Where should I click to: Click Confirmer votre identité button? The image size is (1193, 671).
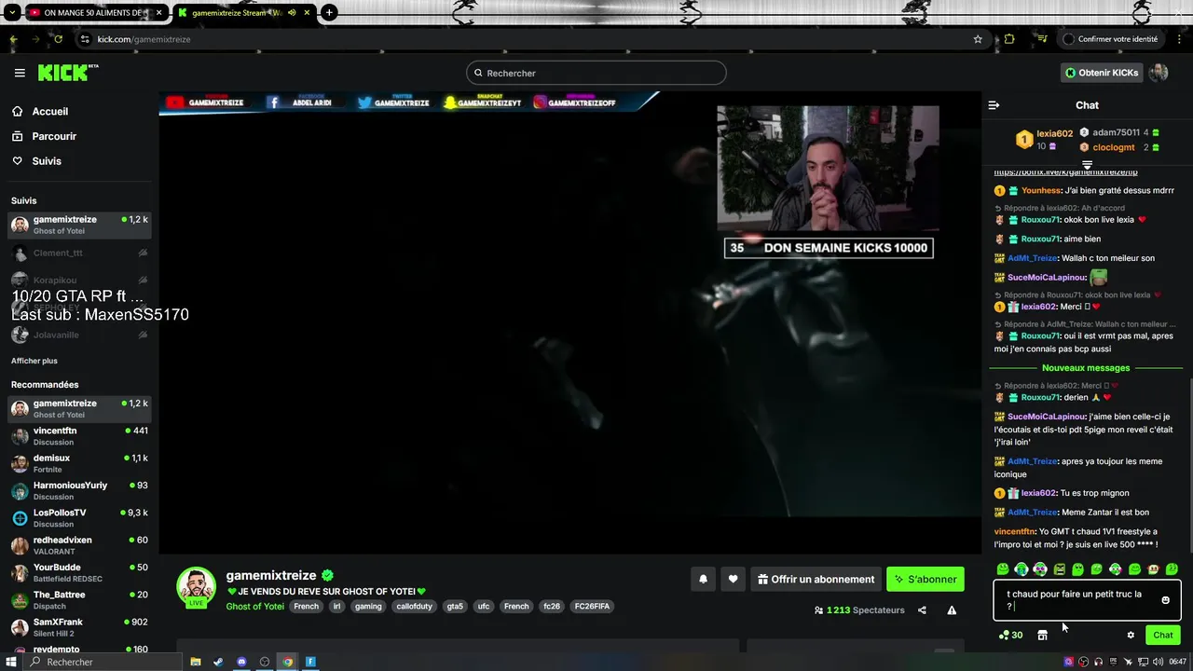click(x=1111, y=39)
